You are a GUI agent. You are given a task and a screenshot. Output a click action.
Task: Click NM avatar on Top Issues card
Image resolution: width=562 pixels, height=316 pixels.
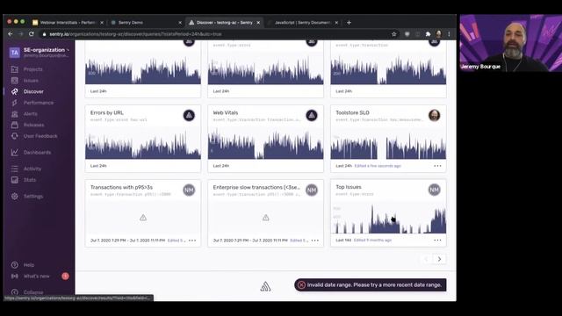click(434, 190)
